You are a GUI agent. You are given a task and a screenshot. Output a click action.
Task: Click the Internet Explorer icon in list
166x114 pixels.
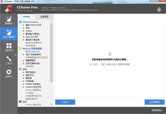coord(20,22)
